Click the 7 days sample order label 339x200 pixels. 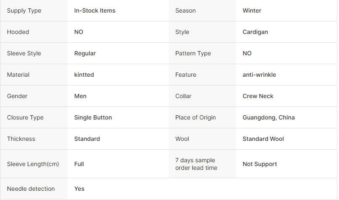(196, 164)
